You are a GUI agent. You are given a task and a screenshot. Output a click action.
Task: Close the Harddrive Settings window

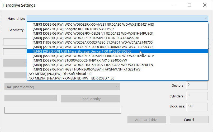pyautogui.click(x=205, y=5)
